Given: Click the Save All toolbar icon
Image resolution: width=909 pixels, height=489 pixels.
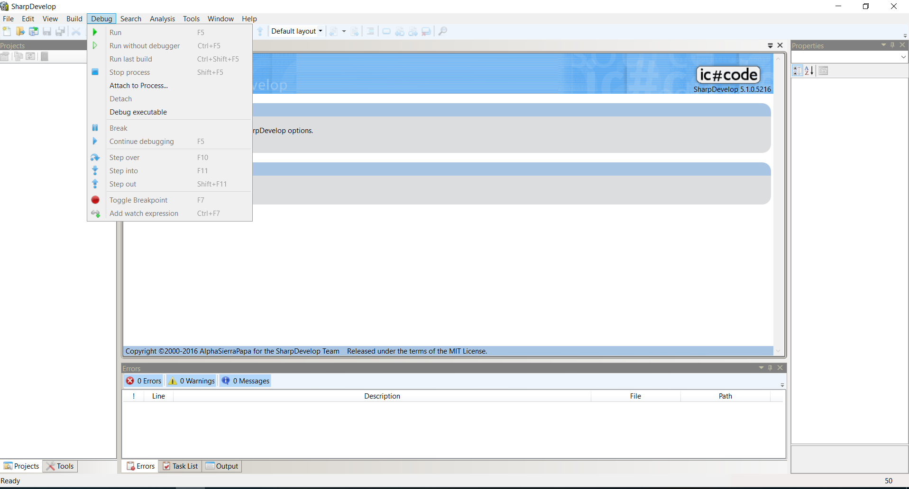Looking at the screenshot, I should pos(60,31).
